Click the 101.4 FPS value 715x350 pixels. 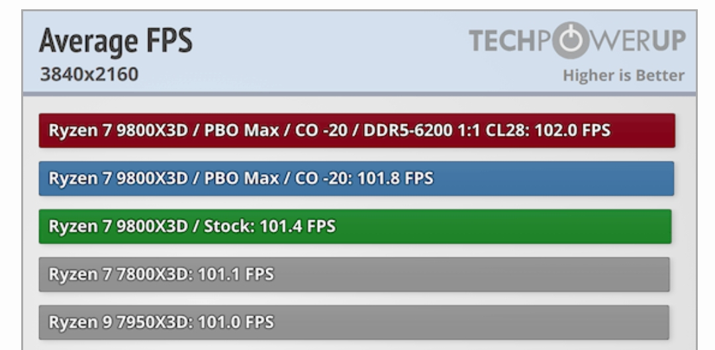coord(297,226)
